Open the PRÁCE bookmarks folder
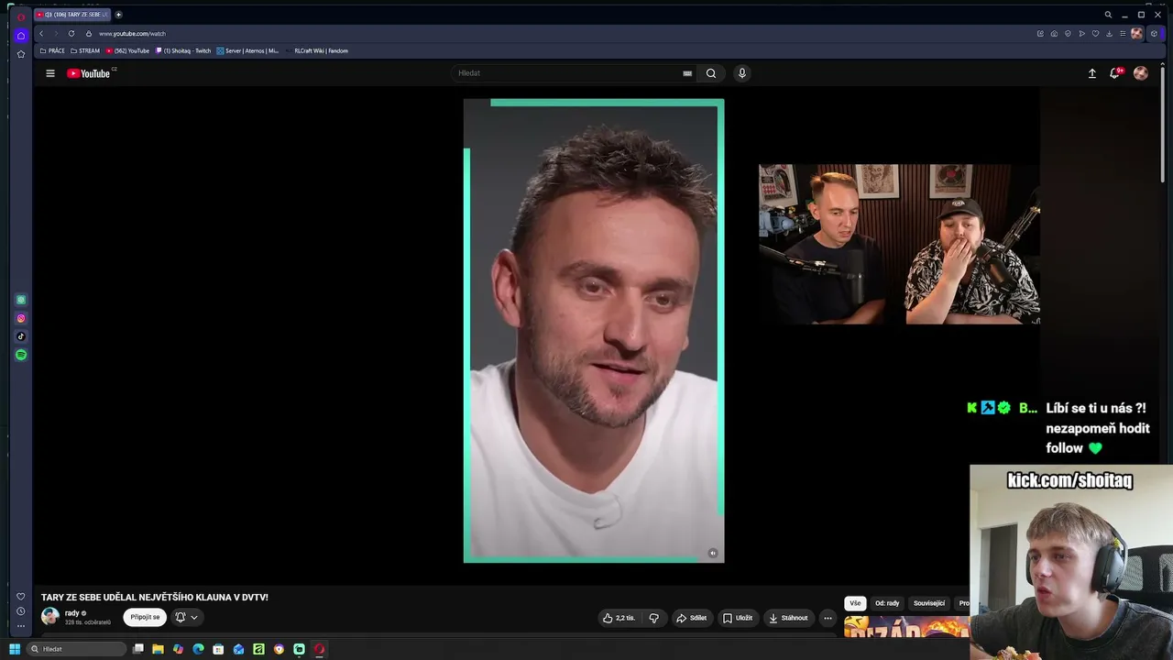The width and height of the screenshot is (1173, 660). click(52, 51)
